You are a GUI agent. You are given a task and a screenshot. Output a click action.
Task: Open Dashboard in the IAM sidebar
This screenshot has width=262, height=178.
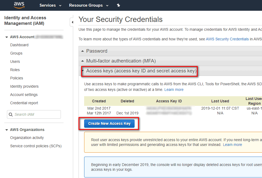coord(19,45)
